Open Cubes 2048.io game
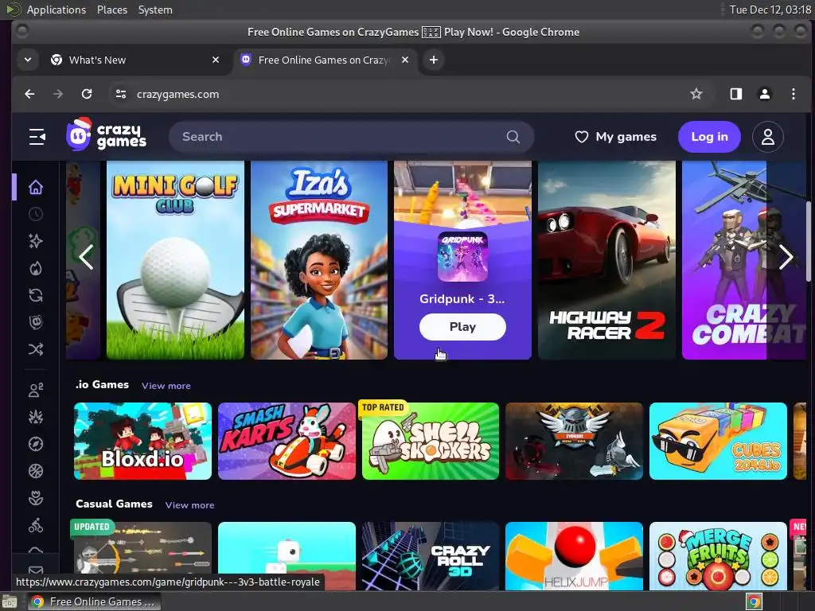Viewport: 815px width, 611px height. point(719,441)
